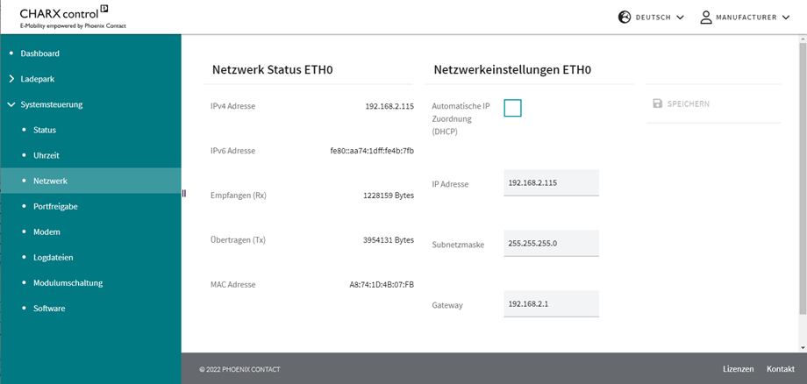807x384 pixels.
Task: Click the SPEICHERN button
Action: 681,103
